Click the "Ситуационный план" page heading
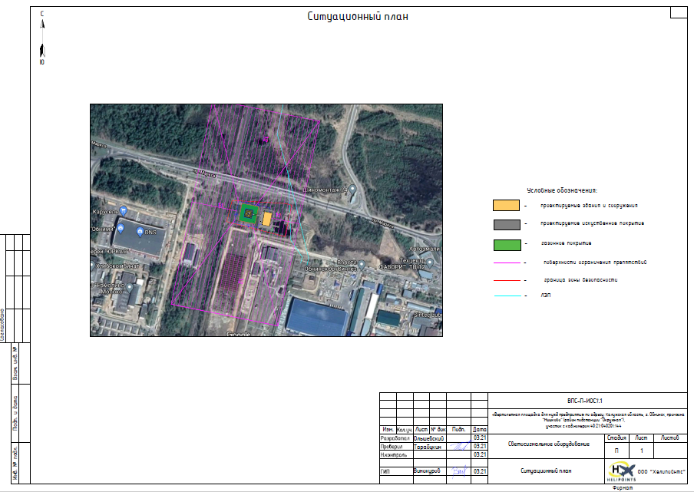 (x=358, y=17)
